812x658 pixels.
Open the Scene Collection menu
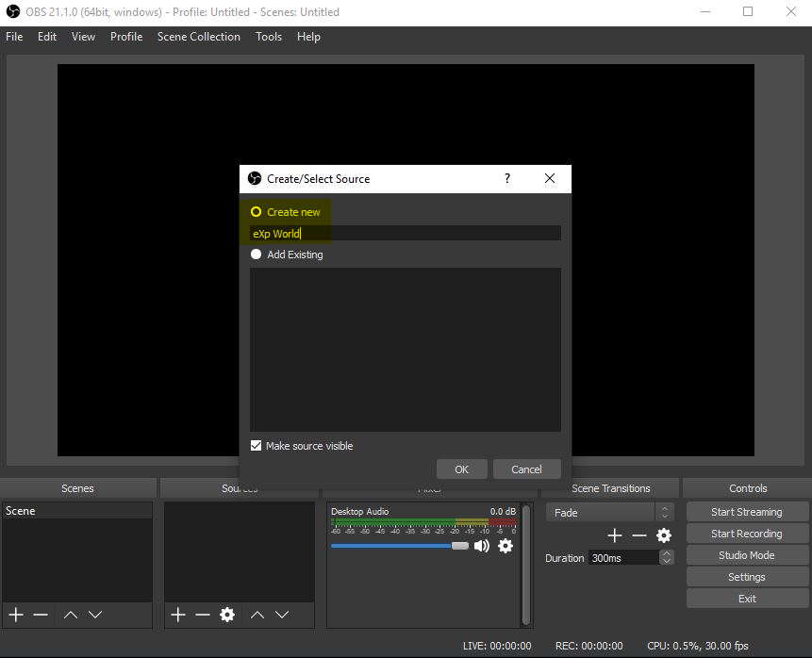point(199,37)
